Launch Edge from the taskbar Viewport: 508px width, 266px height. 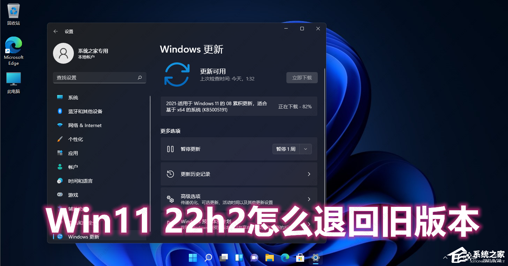pos(285,258)
